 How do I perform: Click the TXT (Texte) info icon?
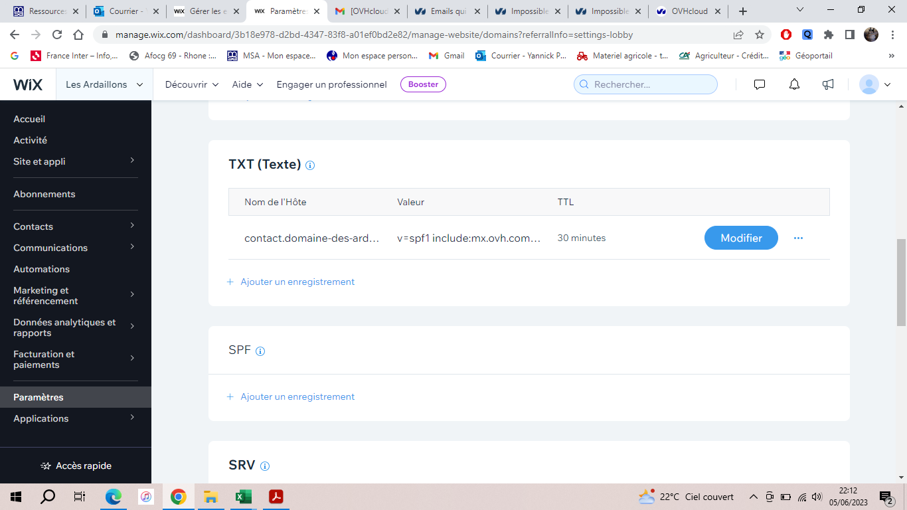(x=310, y=165)
